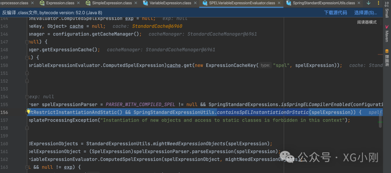Show the hidden tabs list arrow
391x173 pixels.
pos(369,3)
